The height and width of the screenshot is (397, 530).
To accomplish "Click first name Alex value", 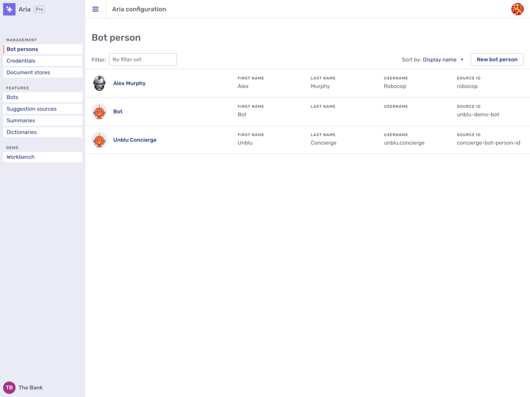I will [243, 86].
